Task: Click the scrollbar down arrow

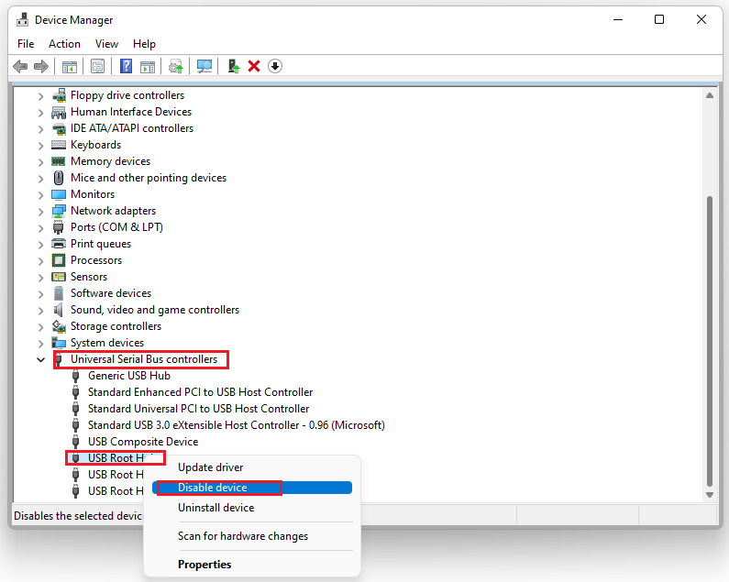Action: [710, 495]
